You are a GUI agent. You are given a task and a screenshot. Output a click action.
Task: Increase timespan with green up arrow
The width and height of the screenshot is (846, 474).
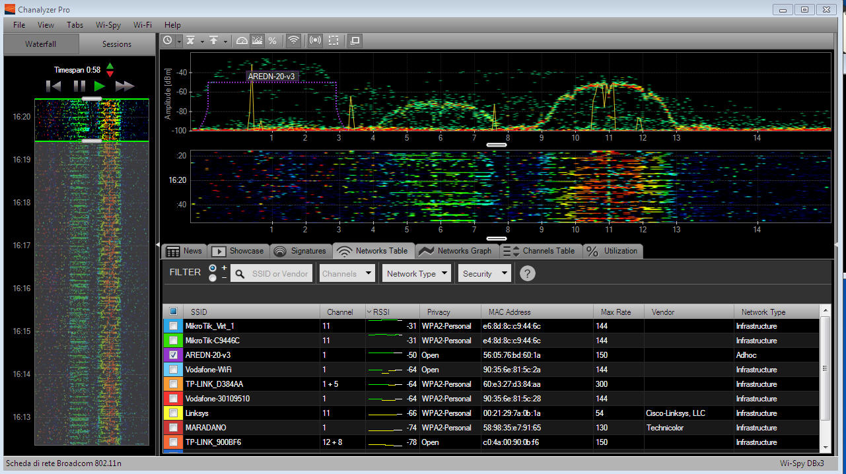(x=110, y=65)
